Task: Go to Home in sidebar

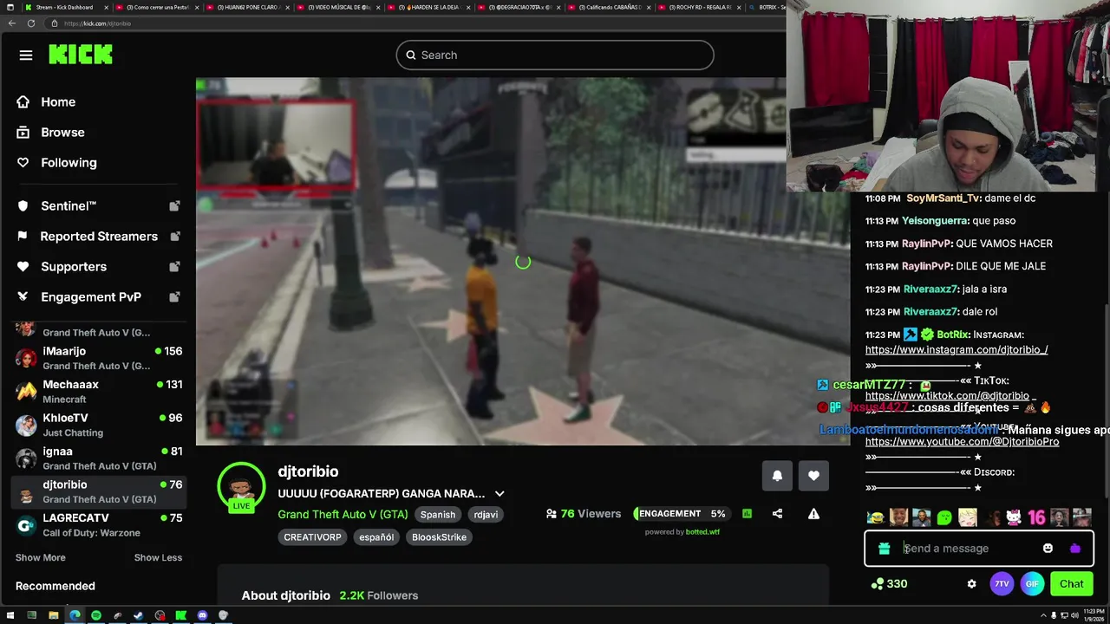Action: [x=58, y=102]
